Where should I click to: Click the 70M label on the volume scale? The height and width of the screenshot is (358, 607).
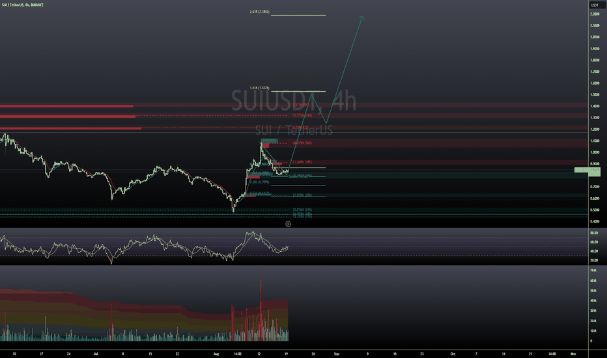click(x=593, y=270)
